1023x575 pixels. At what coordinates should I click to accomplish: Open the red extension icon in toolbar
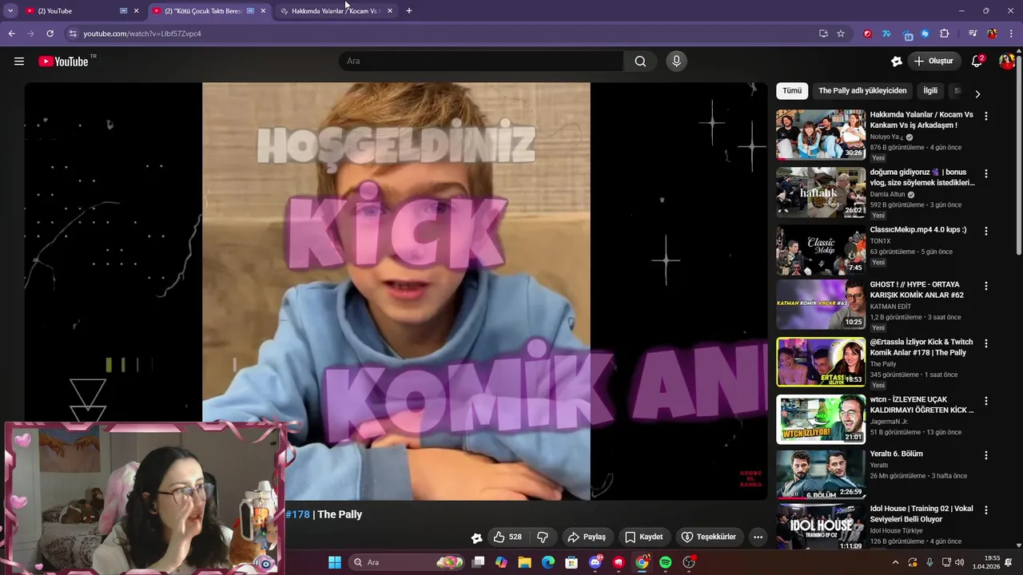click(867, 34)
